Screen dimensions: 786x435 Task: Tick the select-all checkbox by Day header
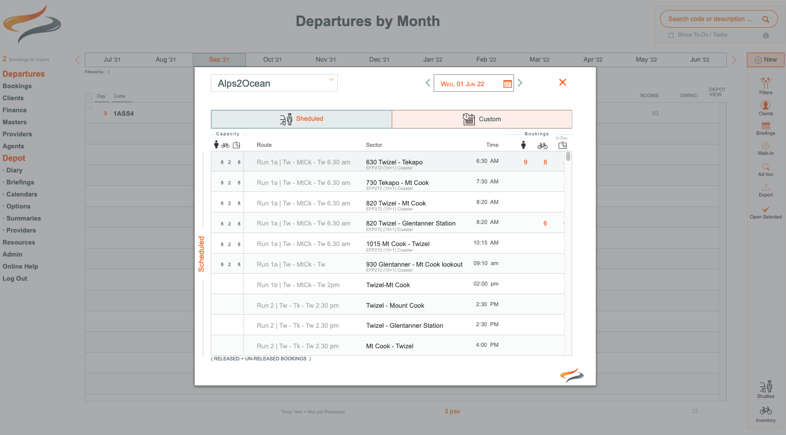coord(88,96)
